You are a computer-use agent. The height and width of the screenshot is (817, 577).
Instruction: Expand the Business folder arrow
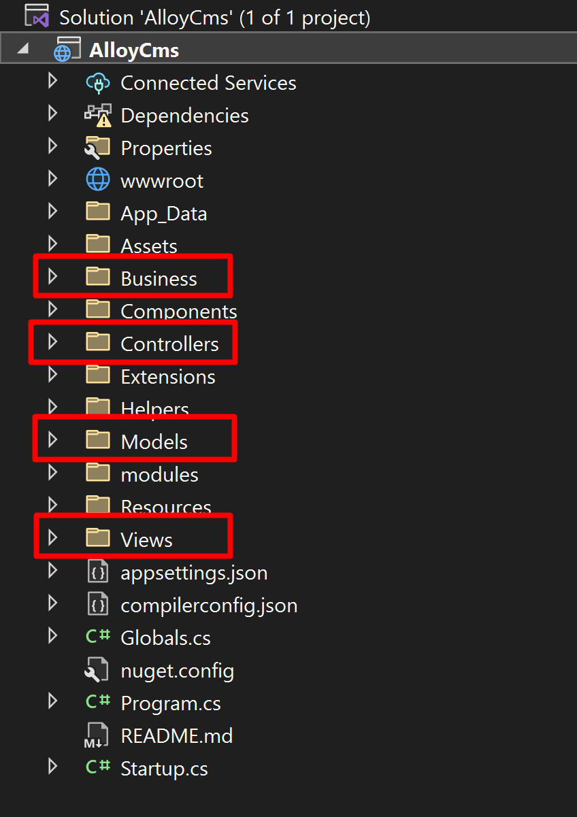point(53,277)
